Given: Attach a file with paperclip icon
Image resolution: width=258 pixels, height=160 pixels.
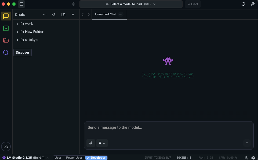Looking at the screenshot, I should coord(91,143).
